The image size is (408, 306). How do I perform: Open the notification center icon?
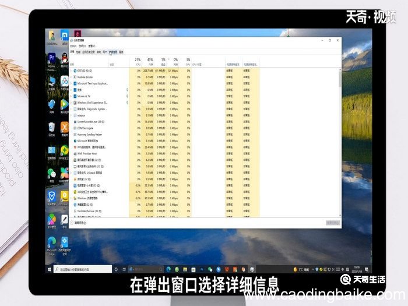click(x=367, y=269)
